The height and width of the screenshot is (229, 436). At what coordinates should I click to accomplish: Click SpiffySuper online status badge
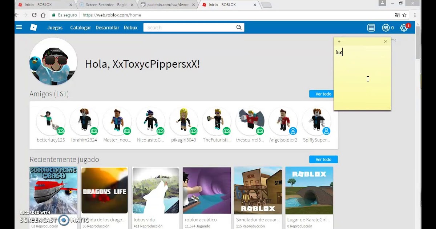[326, 131]
